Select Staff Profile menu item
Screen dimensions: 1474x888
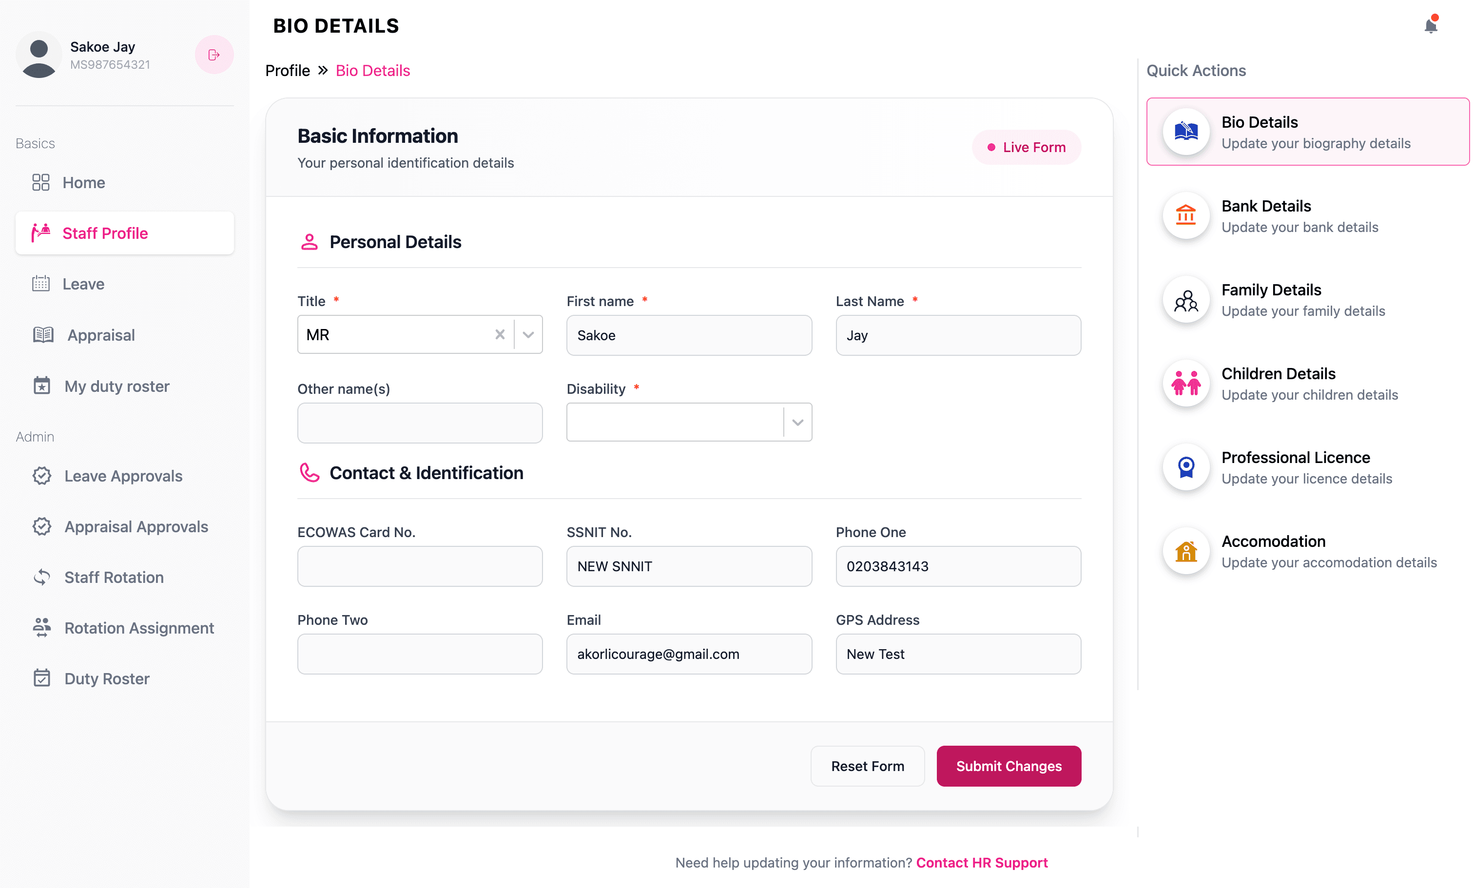[x=124, y=232]
